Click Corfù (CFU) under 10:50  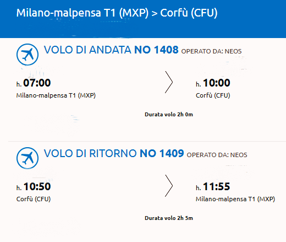point(34,199)
